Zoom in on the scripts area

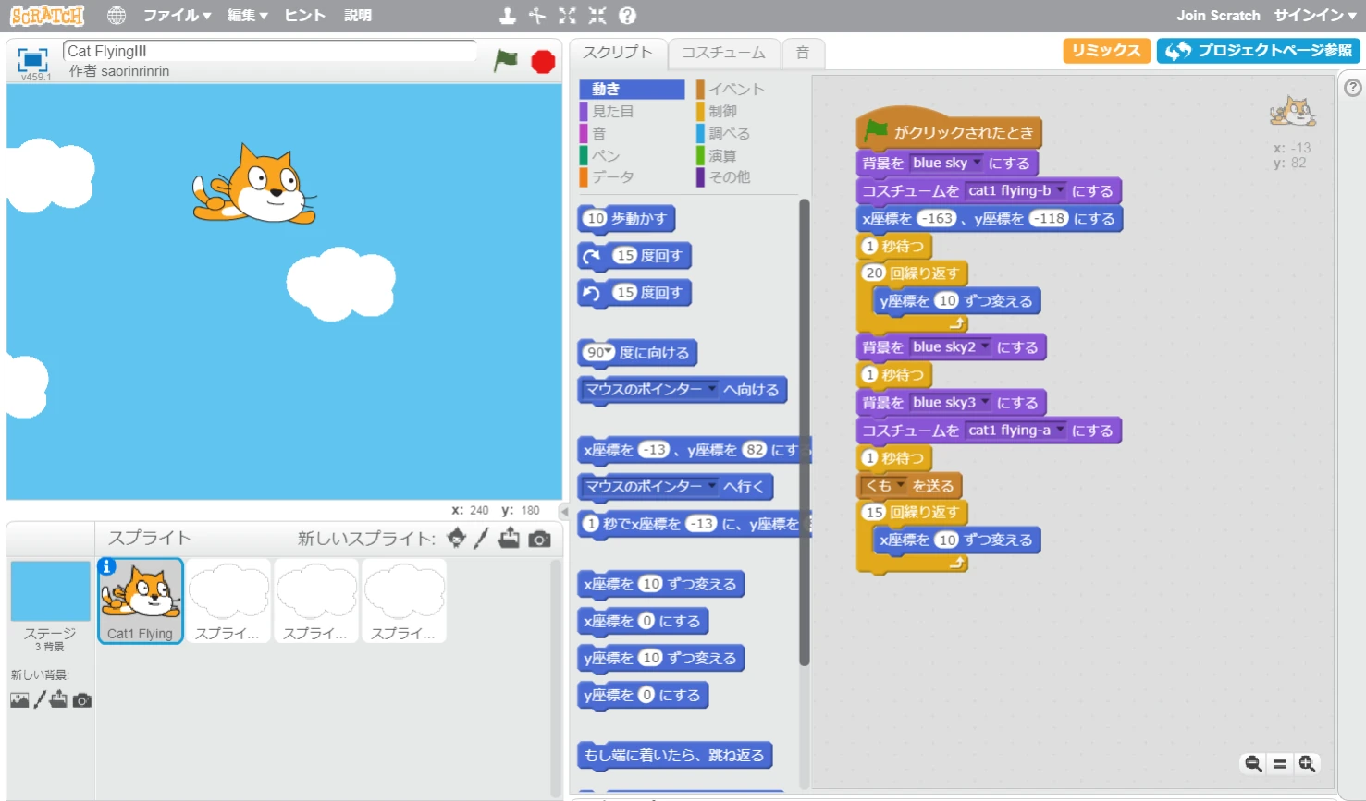point(1307,763)
